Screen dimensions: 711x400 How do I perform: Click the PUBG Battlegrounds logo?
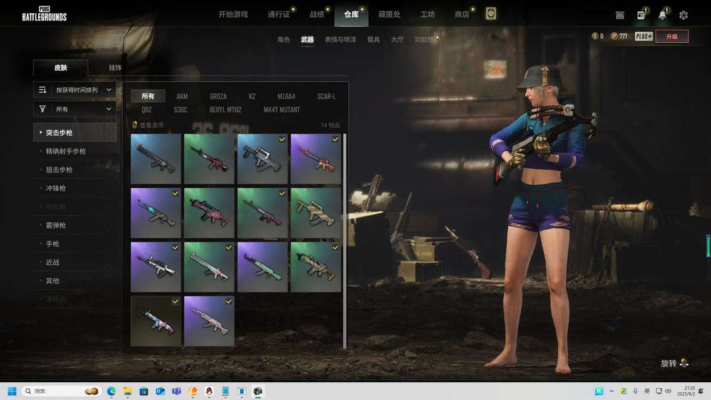click(x=45, y=14)
